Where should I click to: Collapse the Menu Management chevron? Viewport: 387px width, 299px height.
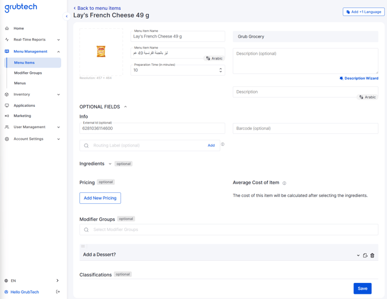point(58,51)
